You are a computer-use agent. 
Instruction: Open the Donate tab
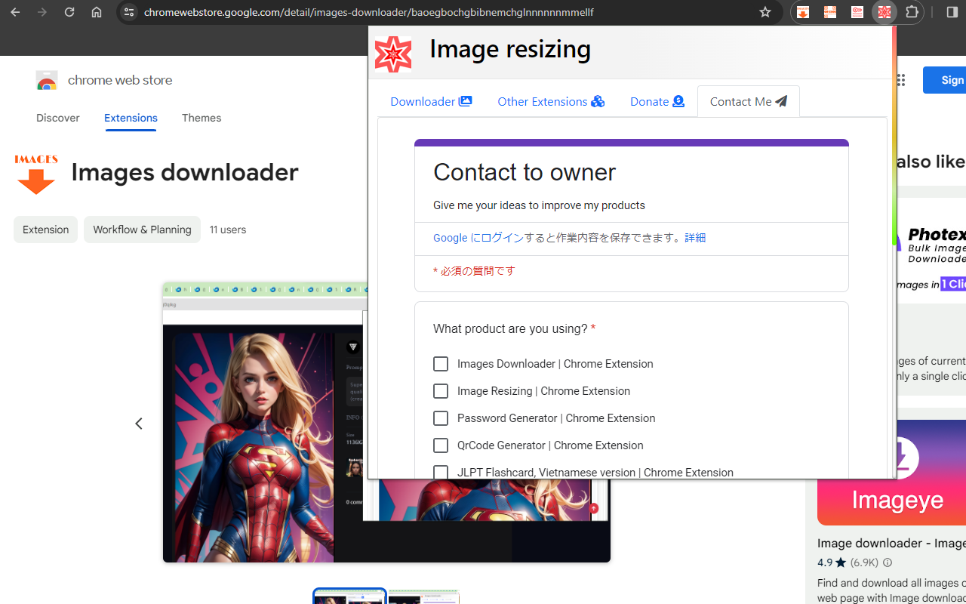point(657,101)
